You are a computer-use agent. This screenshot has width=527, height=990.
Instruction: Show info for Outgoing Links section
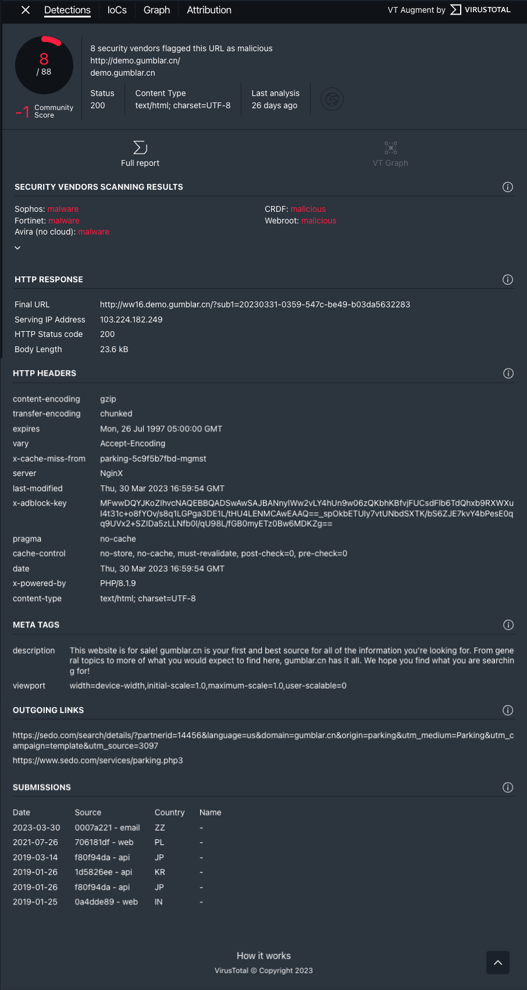(x=508, y=710)
